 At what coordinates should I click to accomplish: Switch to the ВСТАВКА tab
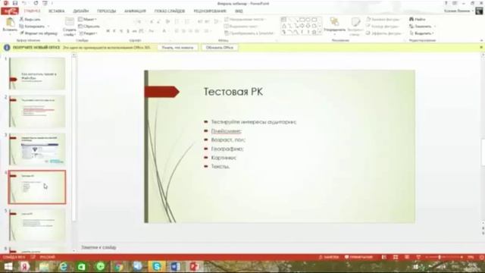click(x=57, y=11)
